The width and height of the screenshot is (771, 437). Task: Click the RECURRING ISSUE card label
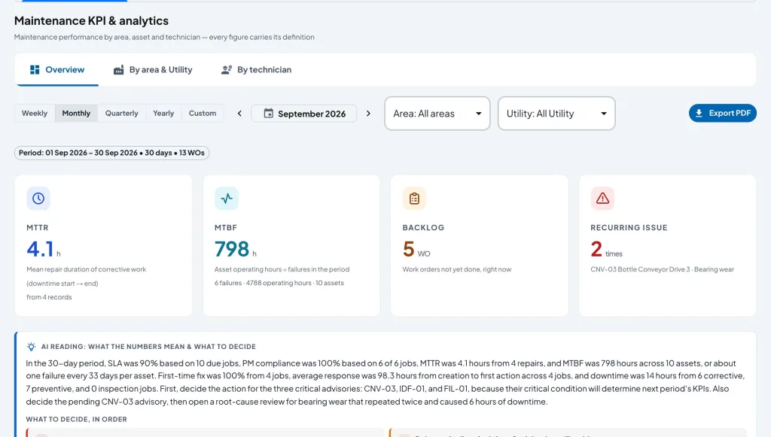pos(629,228)
